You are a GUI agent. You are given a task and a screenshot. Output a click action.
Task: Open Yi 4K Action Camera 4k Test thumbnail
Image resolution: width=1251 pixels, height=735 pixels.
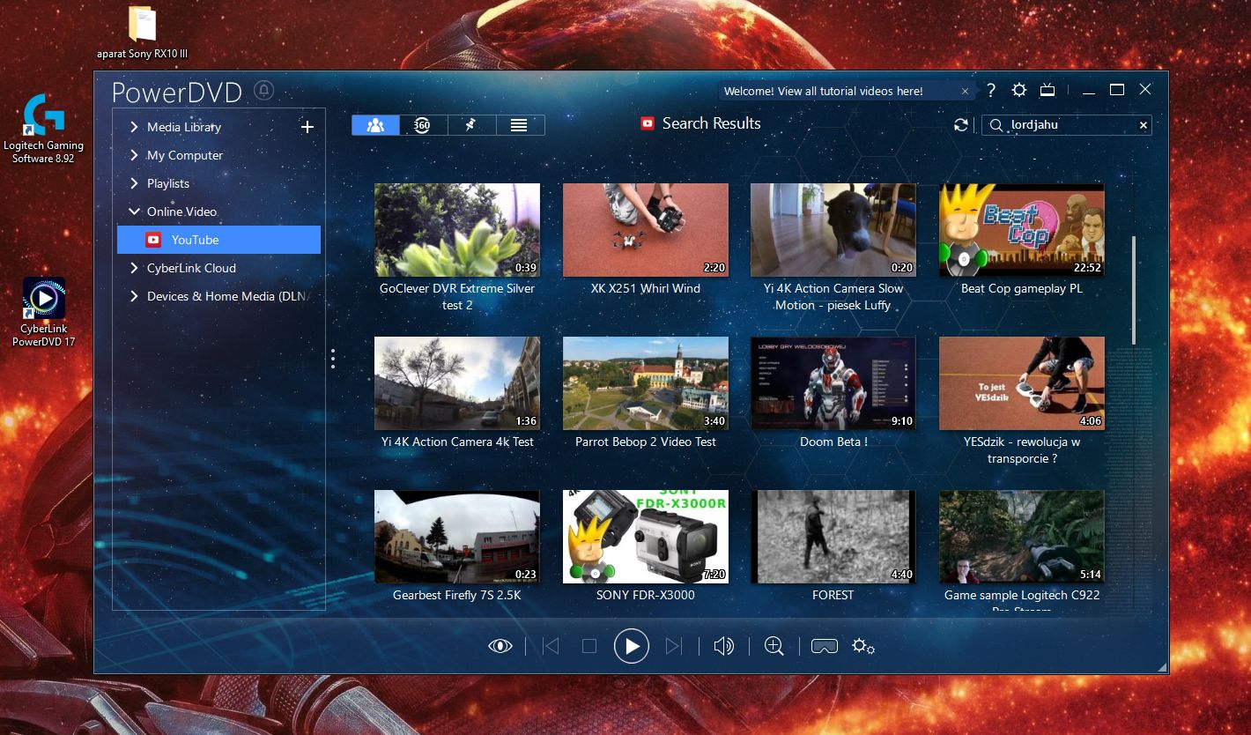[457, 383]
